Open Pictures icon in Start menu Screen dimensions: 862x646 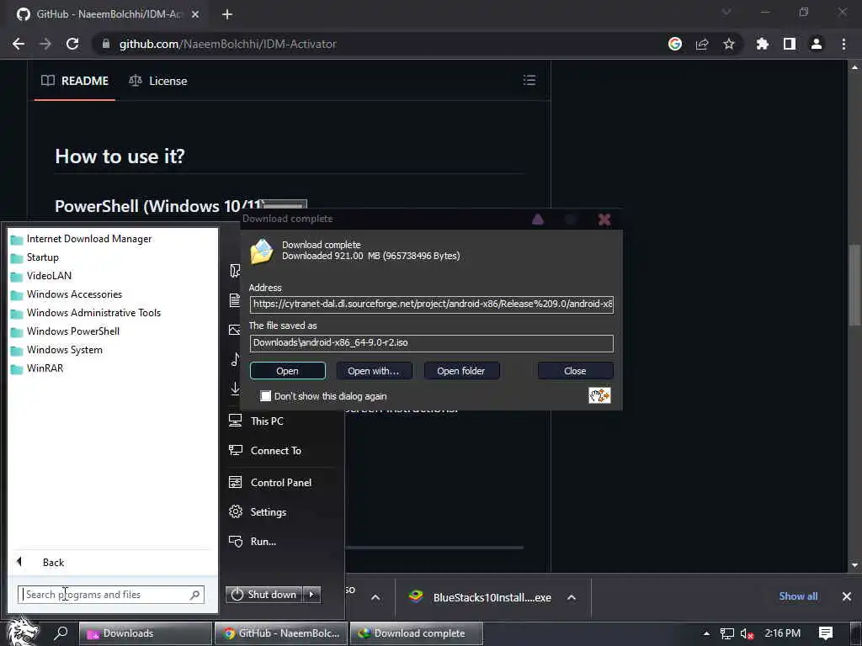click(235, 330)
